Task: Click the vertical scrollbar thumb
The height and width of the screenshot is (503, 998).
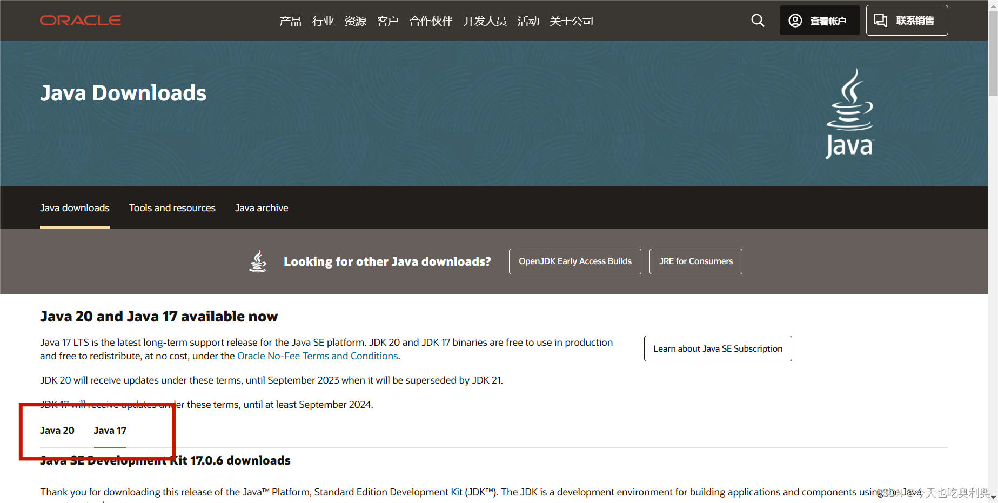Action: pyautogui.click(x=993, y=53)
